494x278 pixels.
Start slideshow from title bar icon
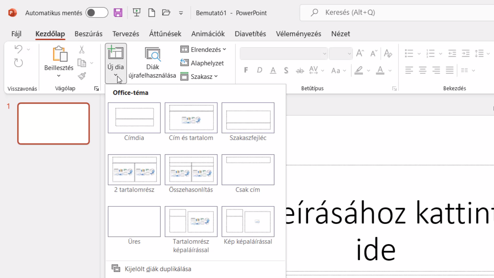tap(137, 13)
